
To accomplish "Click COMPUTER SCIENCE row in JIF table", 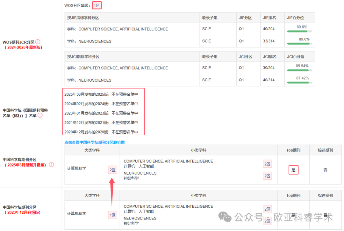I will 190,29.
